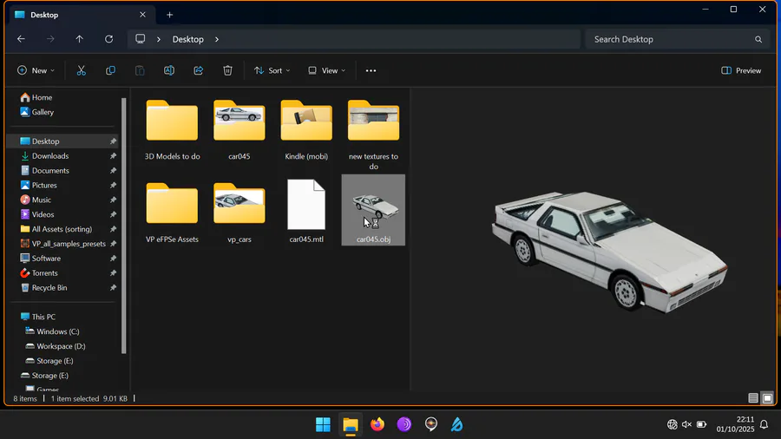The width and height of the screenshot is (781, 439).
Task: Open the See more ellipsis menu
Action: (371, 70)
